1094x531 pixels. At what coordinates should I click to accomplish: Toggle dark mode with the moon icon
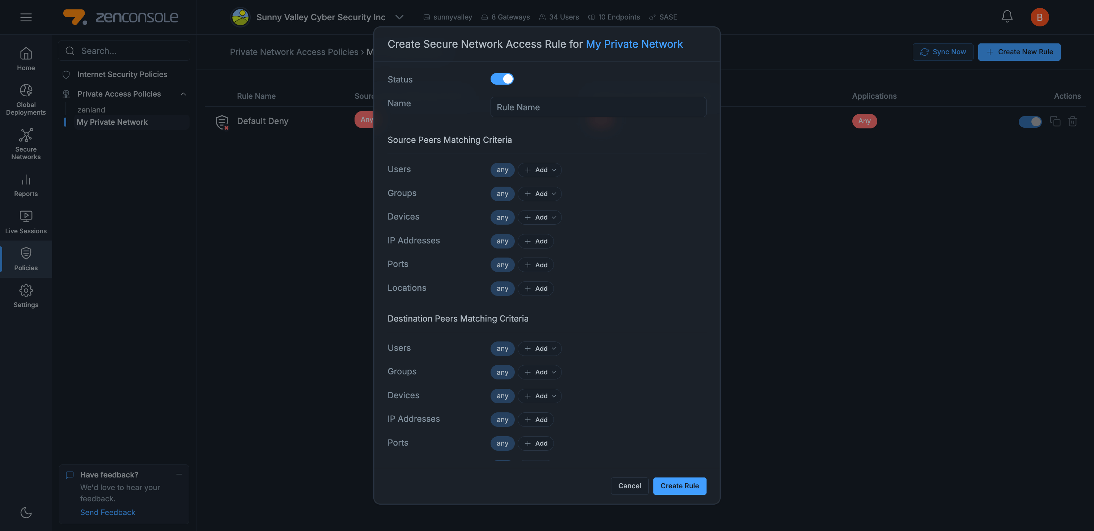click(25, 512)
